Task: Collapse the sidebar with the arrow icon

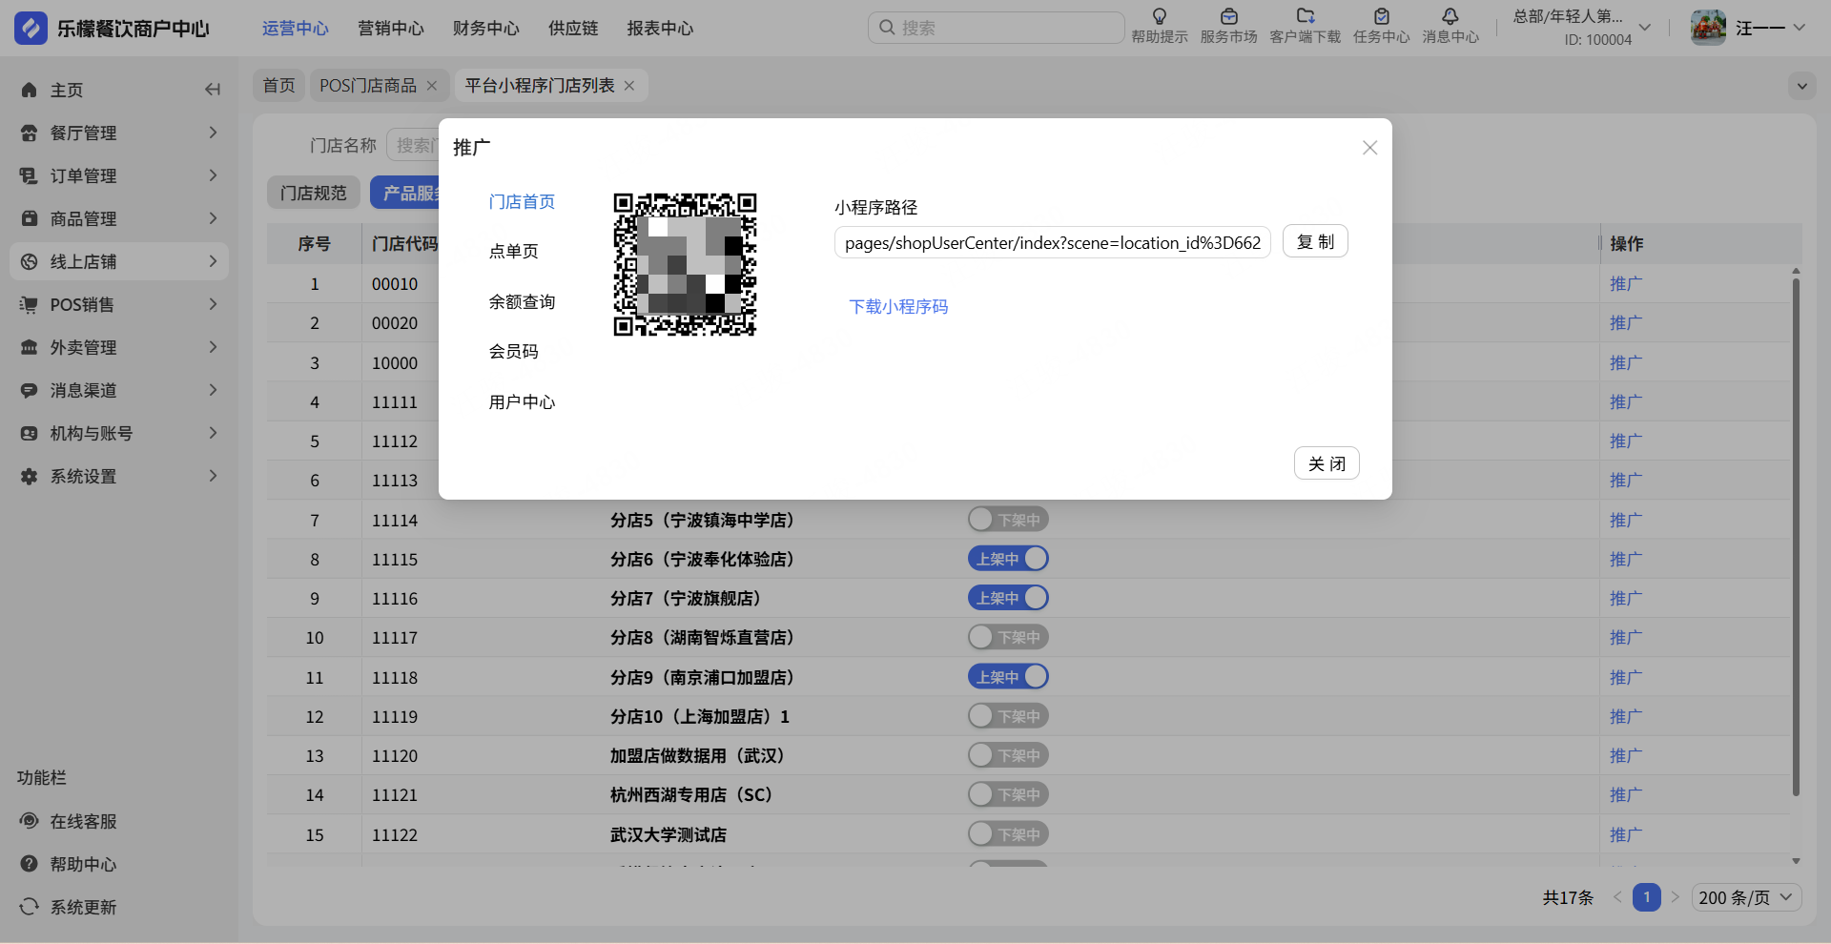Action: (213, 90)
